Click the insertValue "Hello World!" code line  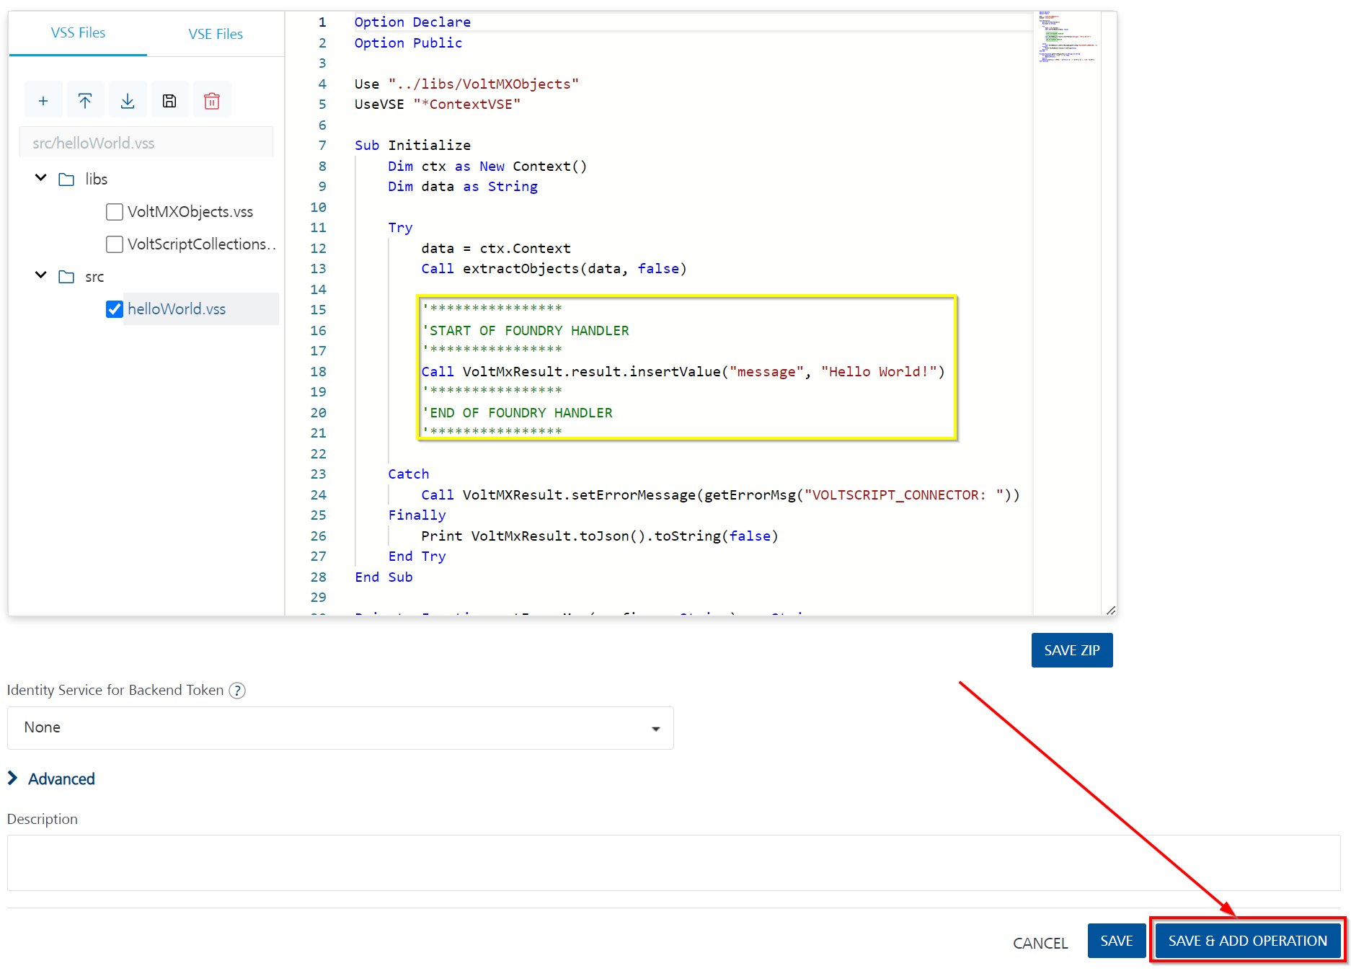click(x=683, y=372)
